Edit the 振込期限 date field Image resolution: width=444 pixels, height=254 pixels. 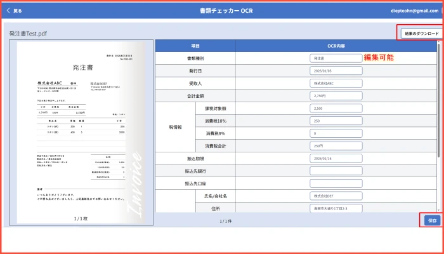coord(336,159)
